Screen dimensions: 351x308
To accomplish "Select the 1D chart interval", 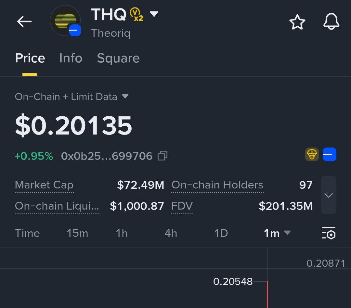I will coord(221,233).
